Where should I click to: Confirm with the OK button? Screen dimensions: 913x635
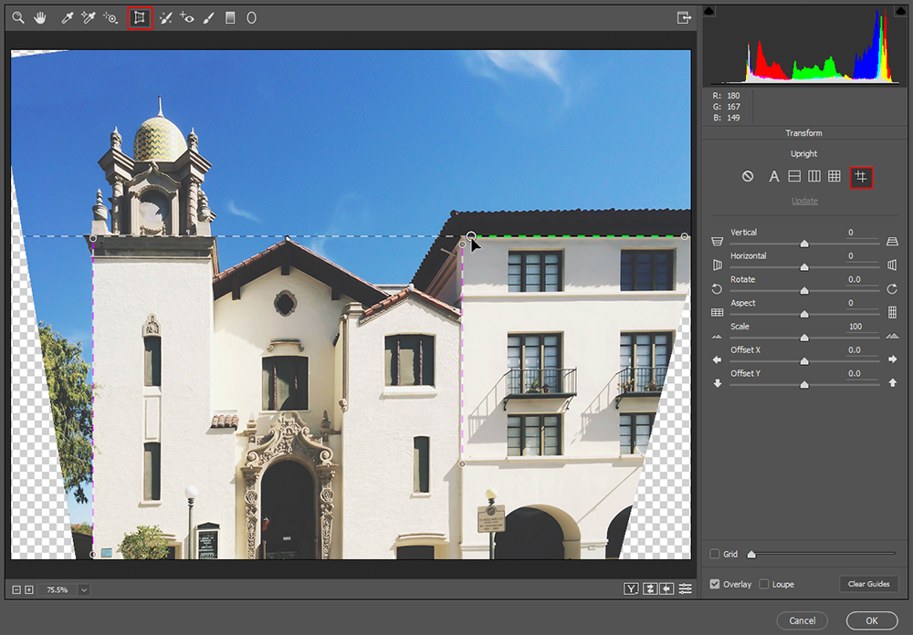pos(872,620)
